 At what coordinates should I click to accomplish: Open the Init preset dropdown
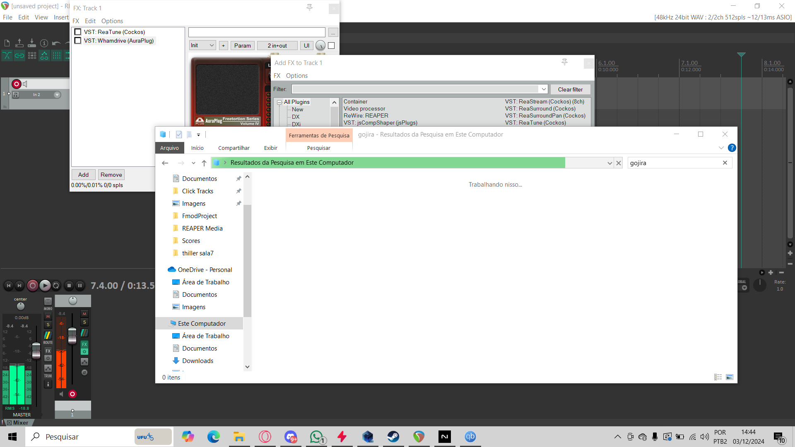pyautogui.click(x=202, y=46)
